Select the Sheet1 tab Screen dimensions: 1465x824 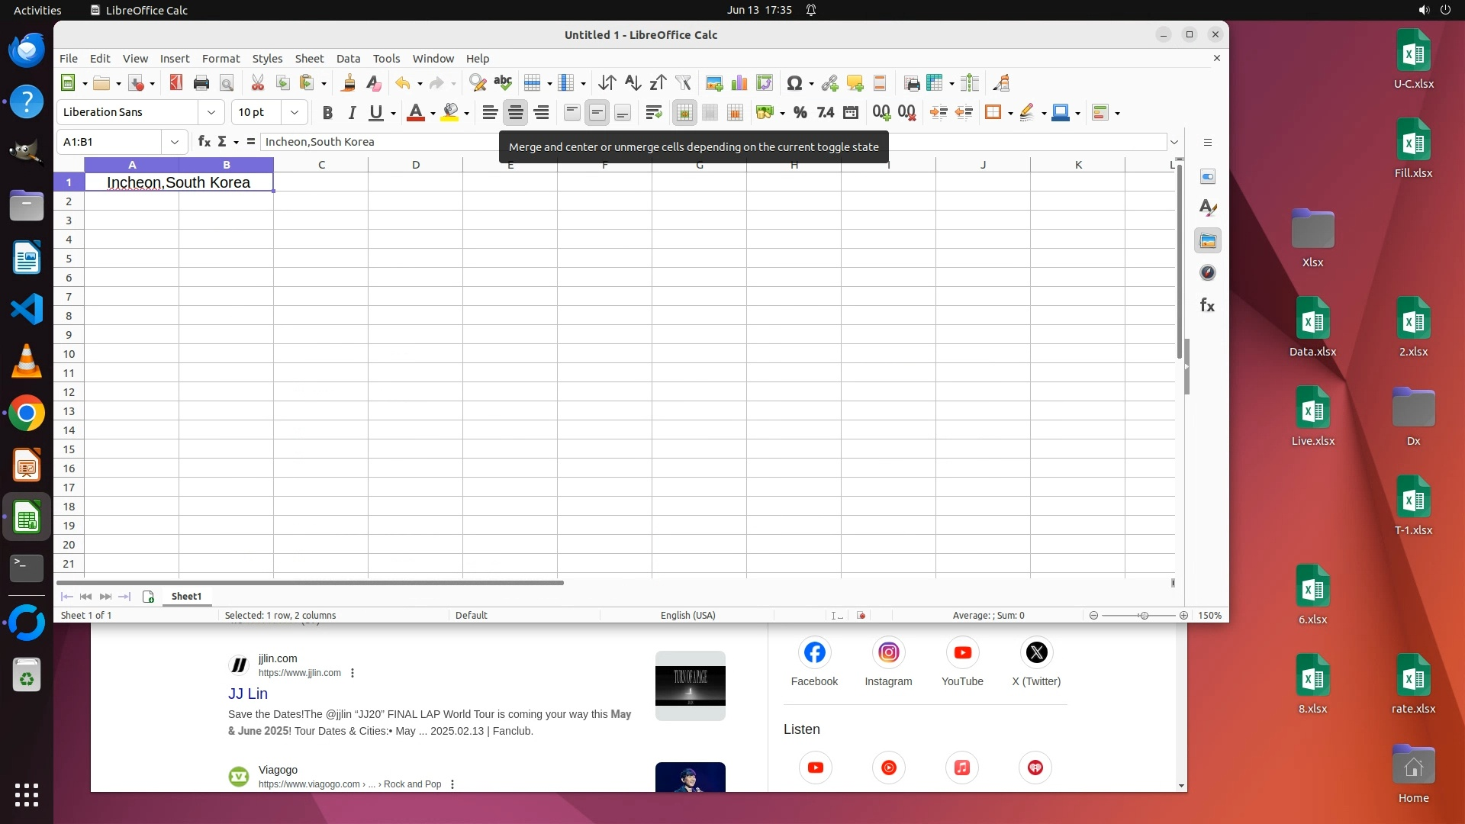click(186, 597)
